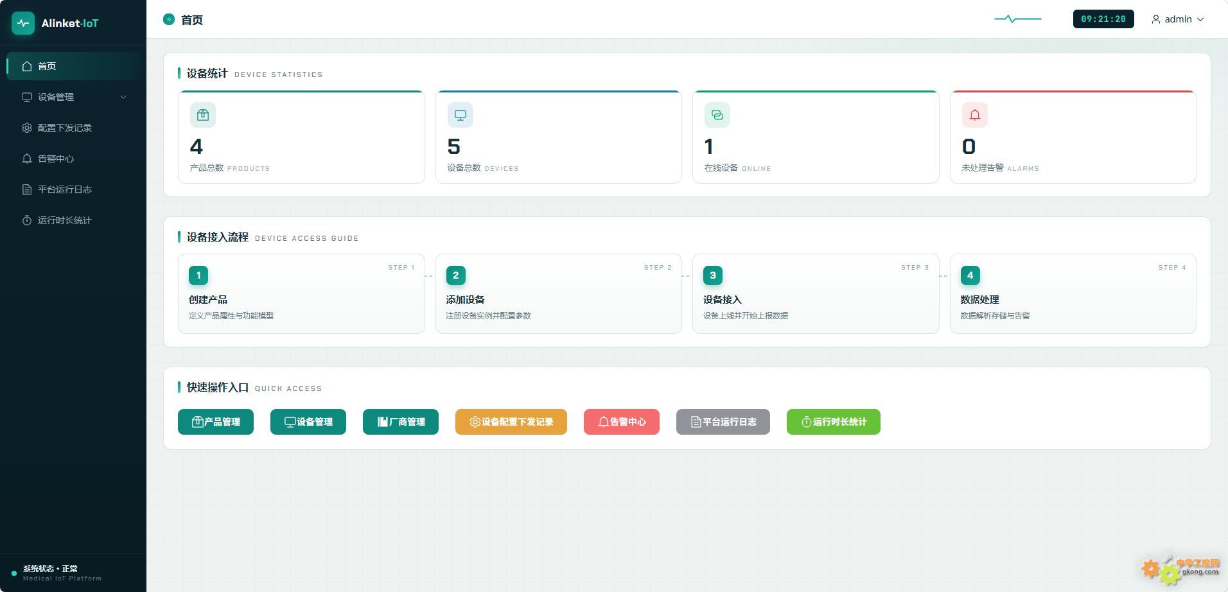The width and height of the screenshot is (1228, 592).
Task: Click the monitor icon on 设备总数 card
Action: click(460, 115)
